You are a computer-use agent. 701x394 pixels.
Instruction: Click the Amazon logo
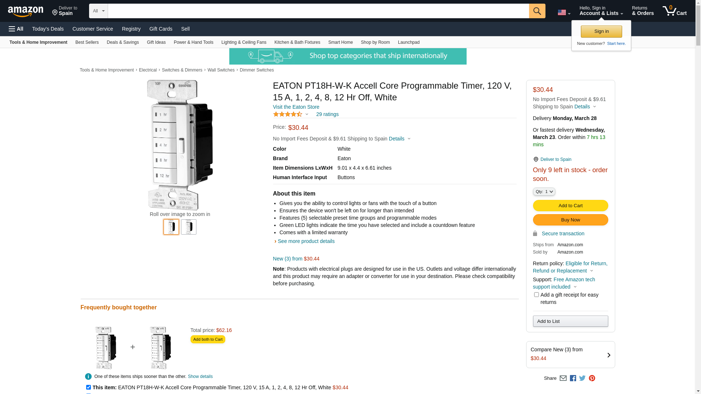pyautogui.click(x=26, y=12)
